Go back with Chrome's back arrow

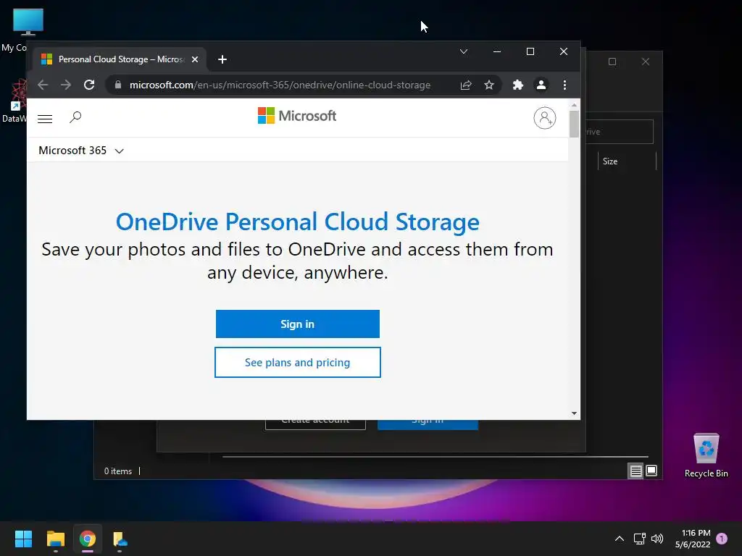click(x=43, y=85)
